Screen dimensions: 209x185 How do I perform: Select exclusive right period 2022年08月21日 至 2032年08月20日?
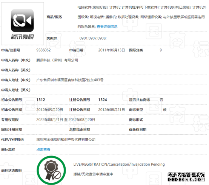[66, 120]
